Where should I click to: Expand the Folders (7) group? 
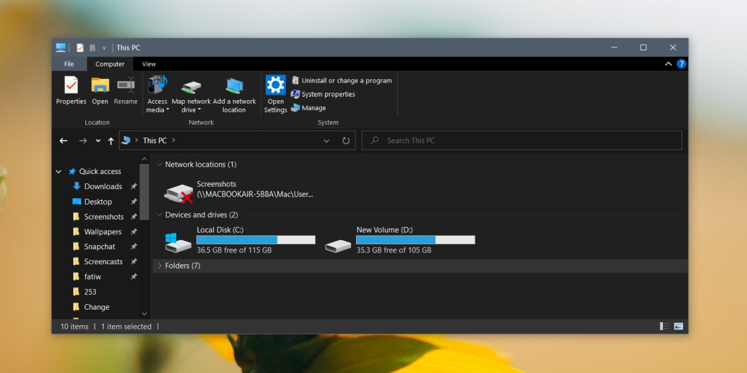(x=159, y=266)
